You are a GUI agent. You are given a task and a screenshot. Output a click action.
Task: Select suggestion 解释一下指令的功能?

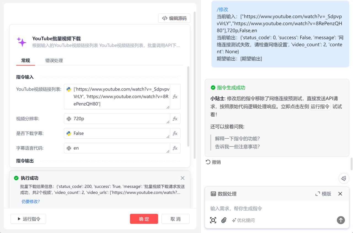pyautogui.click(x=237, y=138)
